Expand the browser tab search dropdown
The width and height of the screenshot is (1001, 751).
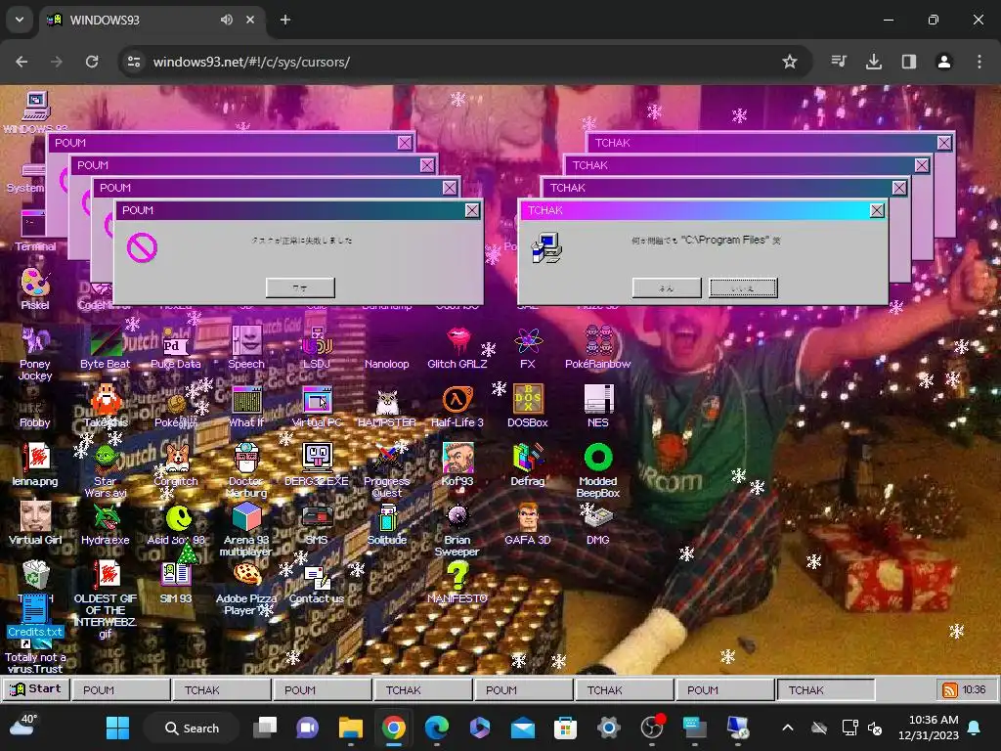pyautogui.click(x=20, y=20)
